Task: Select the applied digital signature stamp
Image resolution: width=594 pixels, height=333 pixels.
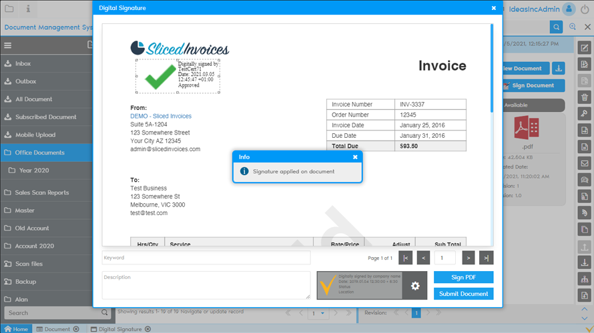Action: [178, 77]
